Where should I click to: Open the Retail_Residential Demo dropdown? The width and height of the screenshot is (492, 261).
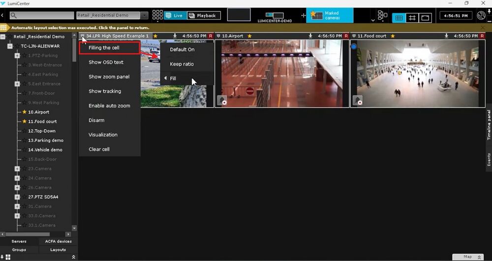click(144, 16)
